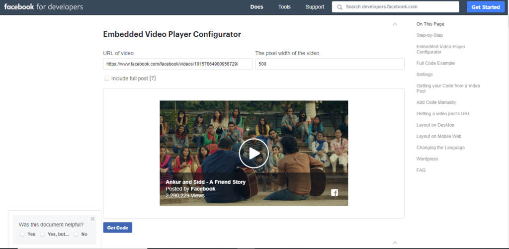Image resolution: width=509 pixels, height=249 pixels.
Task: Open the Wordpress section link
Action: click(x=427, y=159)
